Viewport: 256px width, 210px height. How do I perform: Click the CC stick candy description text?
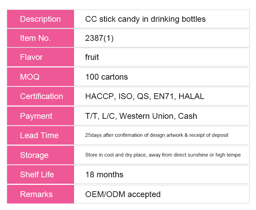coord(145,19)
